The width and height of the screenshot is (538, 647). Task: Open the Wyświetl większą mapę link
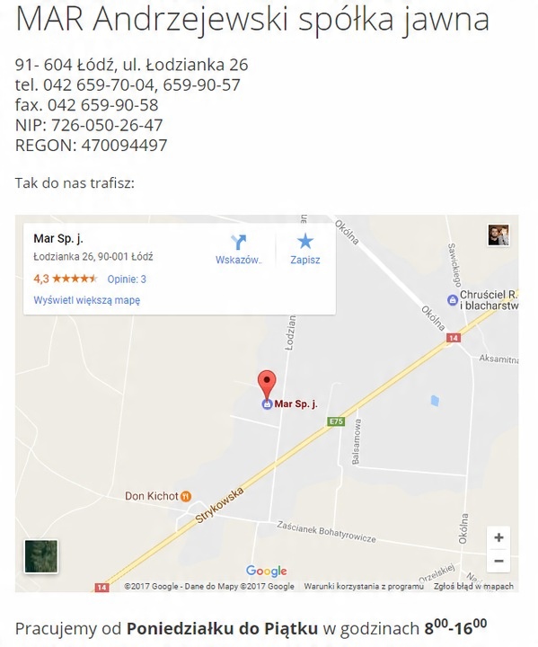tap(86, 300)
